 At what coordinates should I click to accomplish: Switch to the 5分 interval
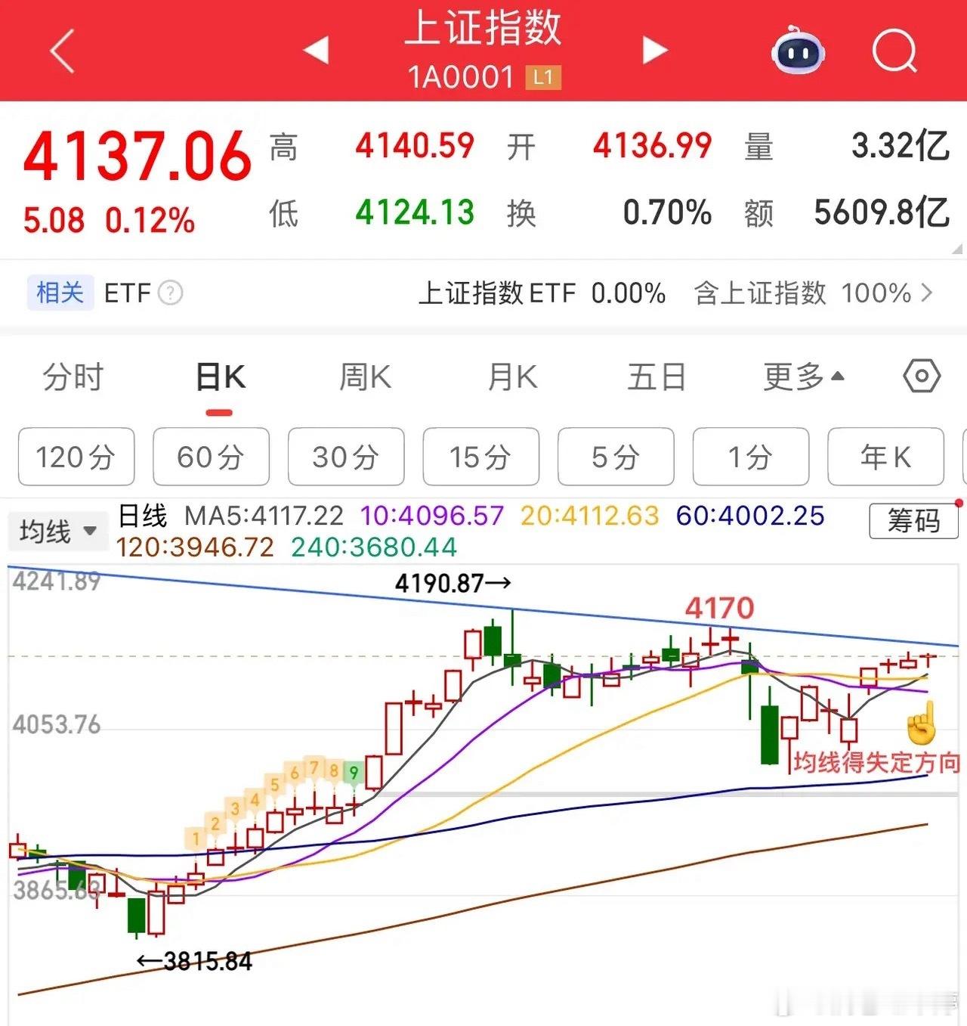615,457
